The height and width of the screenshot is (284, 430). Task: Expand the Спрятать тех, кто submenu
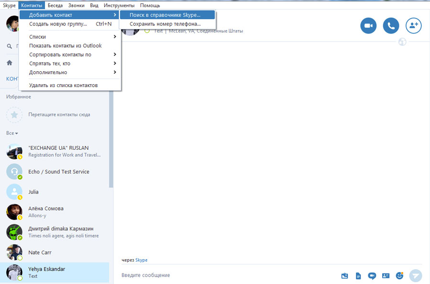[x=70, y=64]
